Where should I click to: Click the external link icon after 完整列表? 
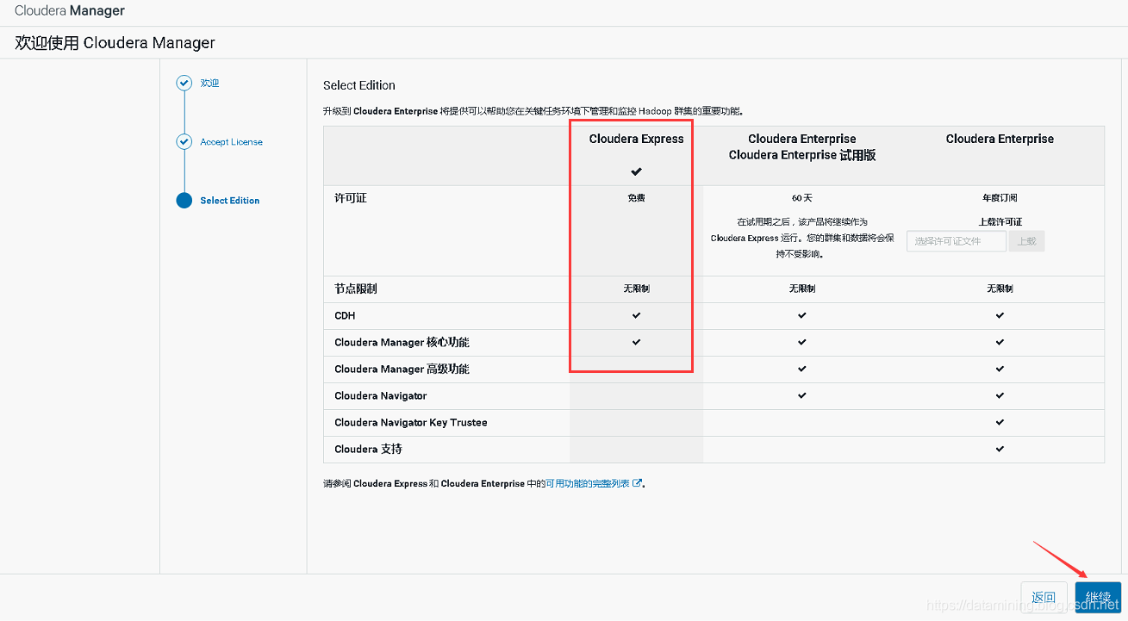click(638, 483)
